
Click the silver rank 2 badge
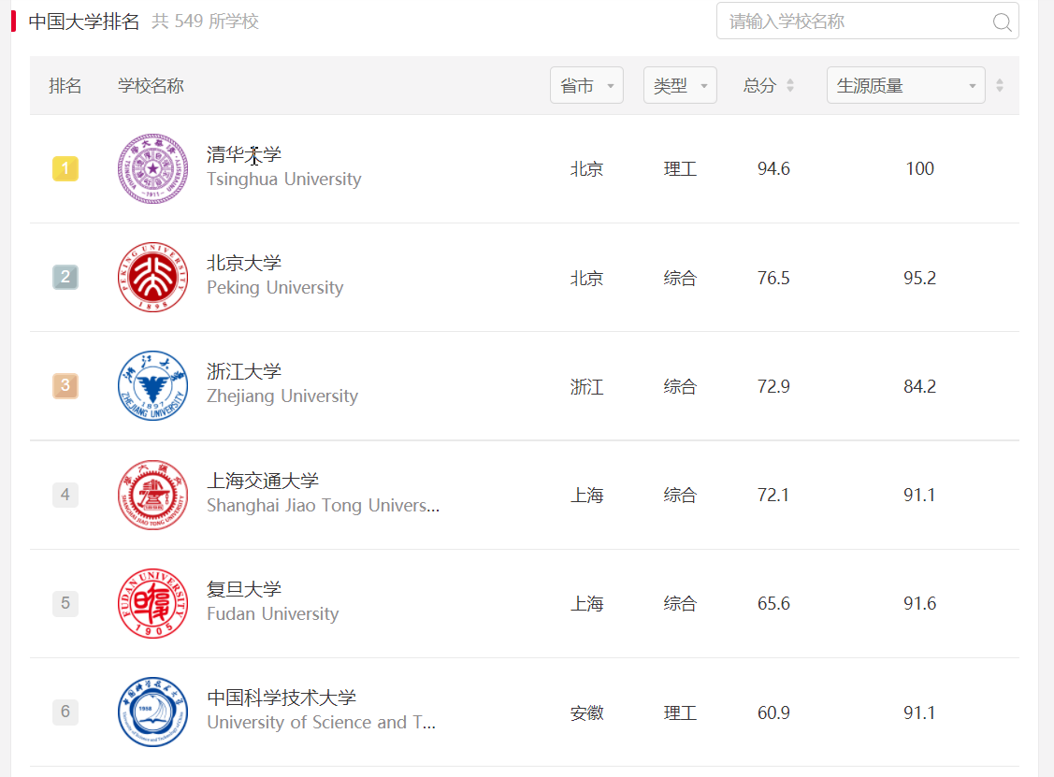pyautogui.click(x=65, y=278)
